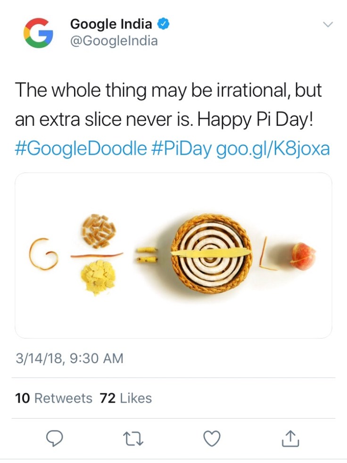Click the @GoogleIndia handle
Screen dimensions: 347x463
click(114, 41)
